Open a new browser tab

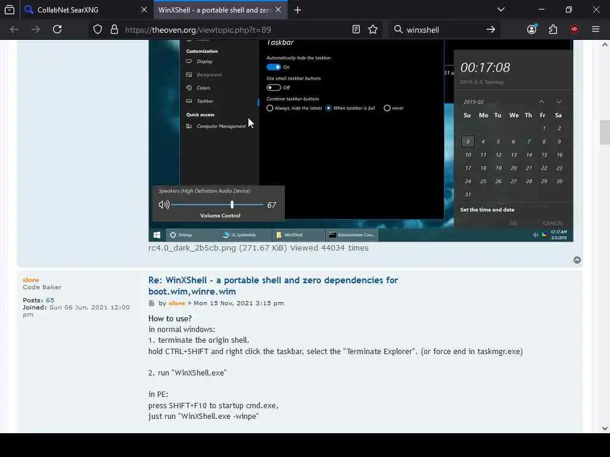coord(298,10)
